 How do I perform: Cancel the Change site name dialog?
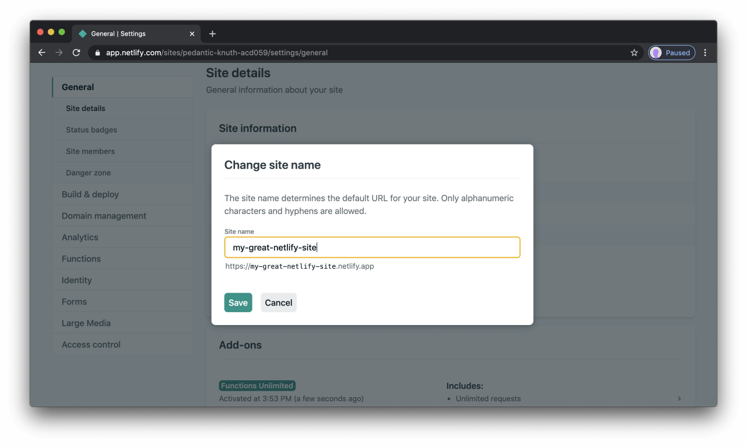coord(278,303)
